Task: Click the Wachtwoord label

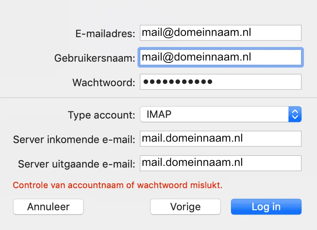Action: [104, 83]
